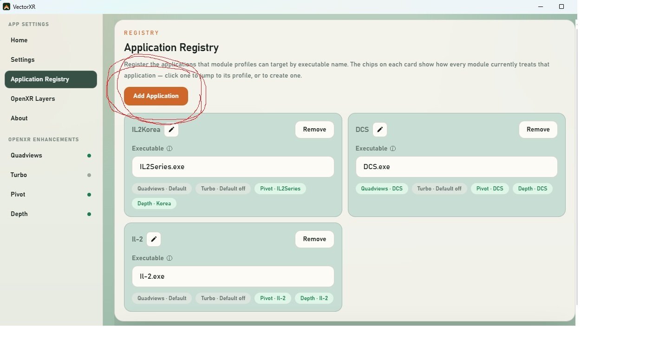Jump to Pivot · DCS profile

coord(490,189)
